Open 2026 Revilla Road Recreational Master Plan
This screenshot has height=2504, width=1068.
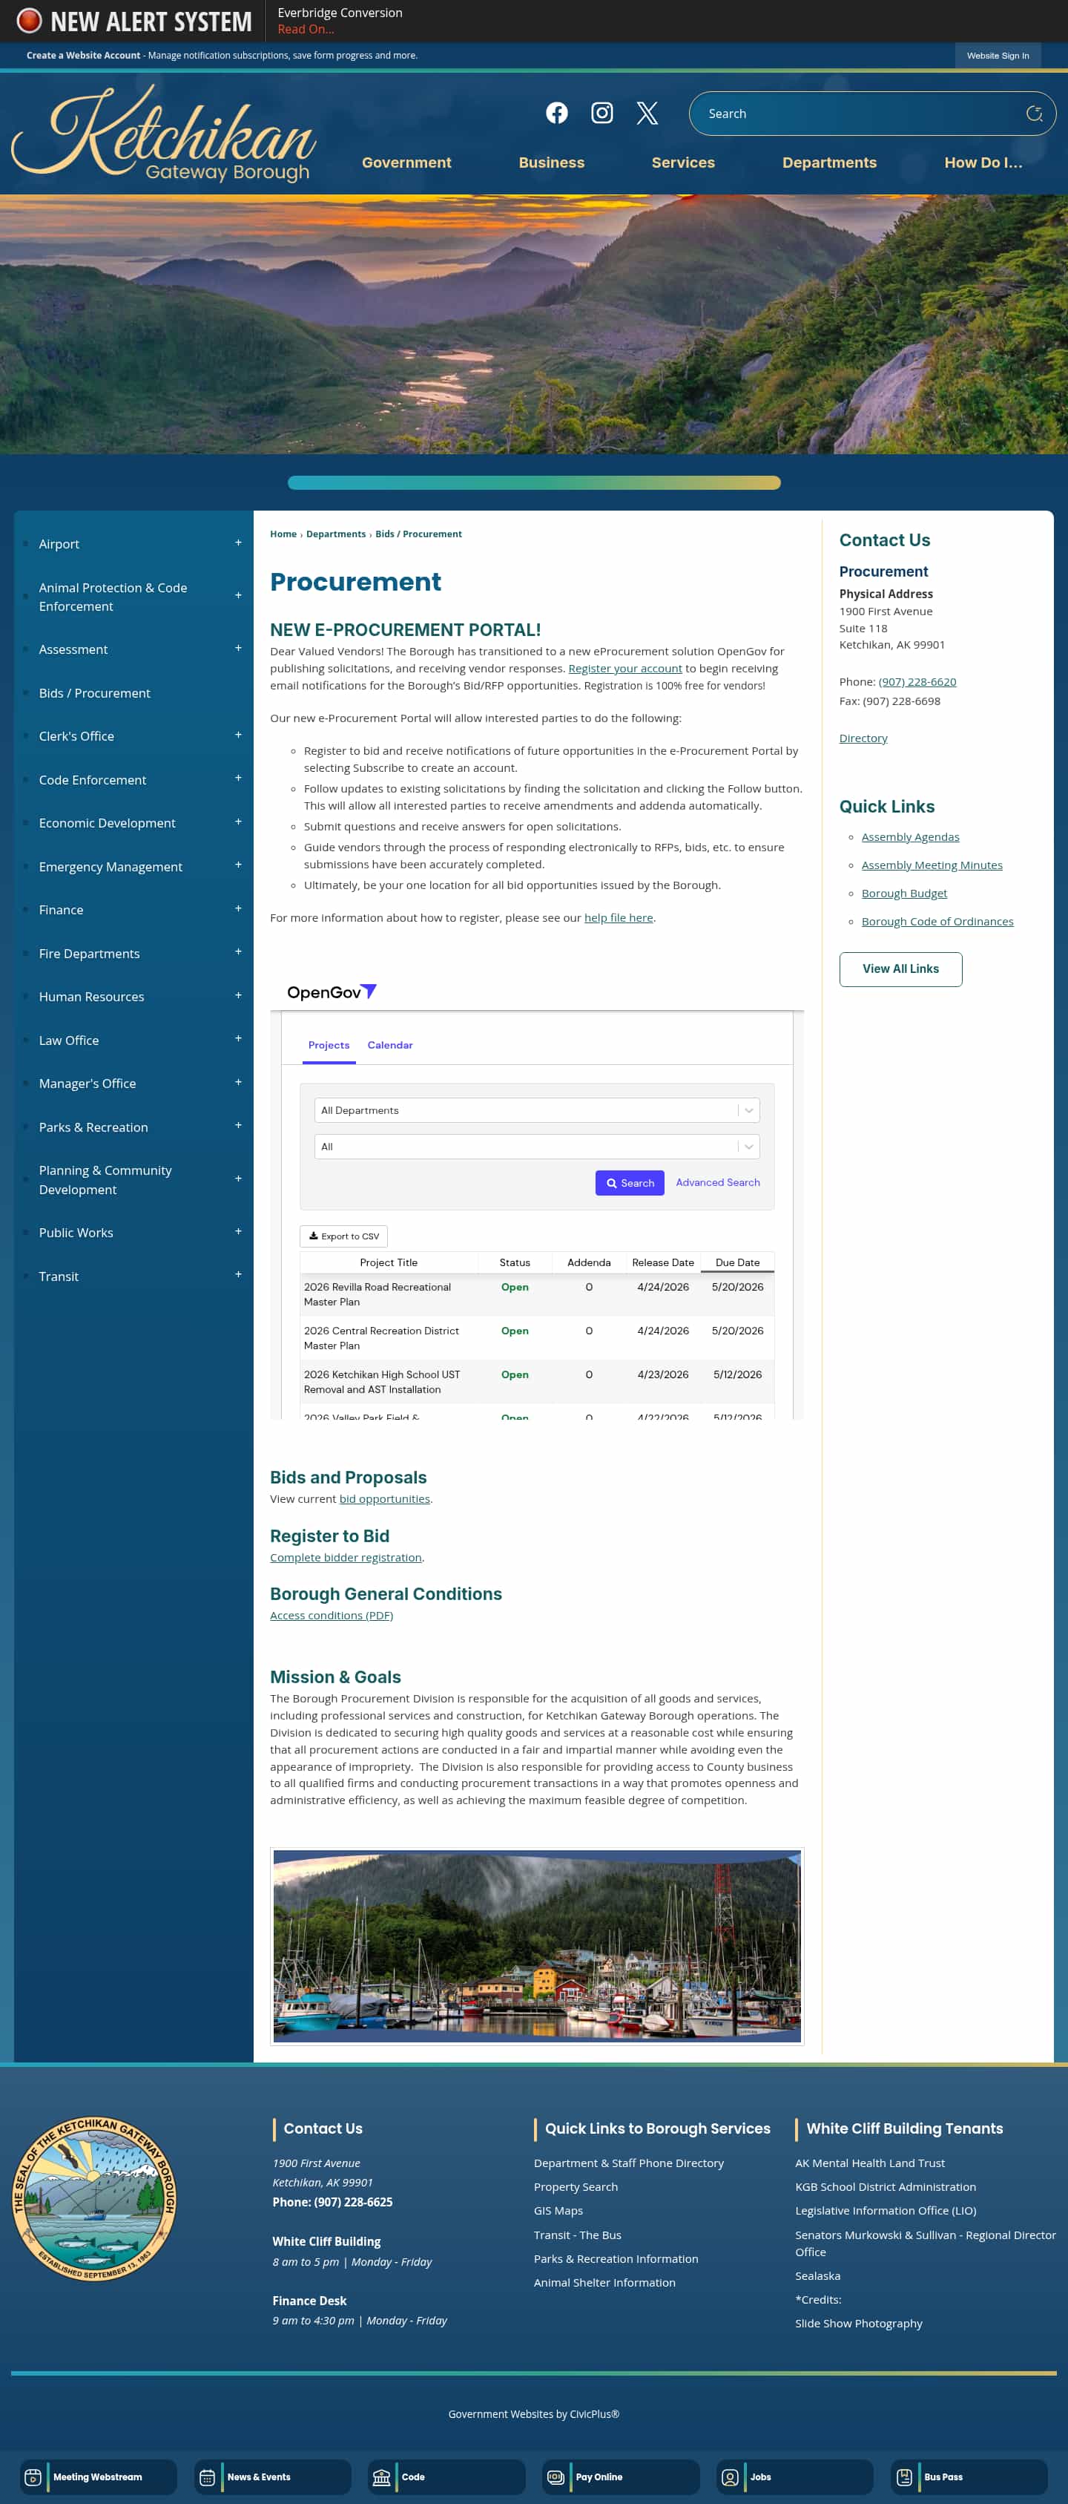377,1294
